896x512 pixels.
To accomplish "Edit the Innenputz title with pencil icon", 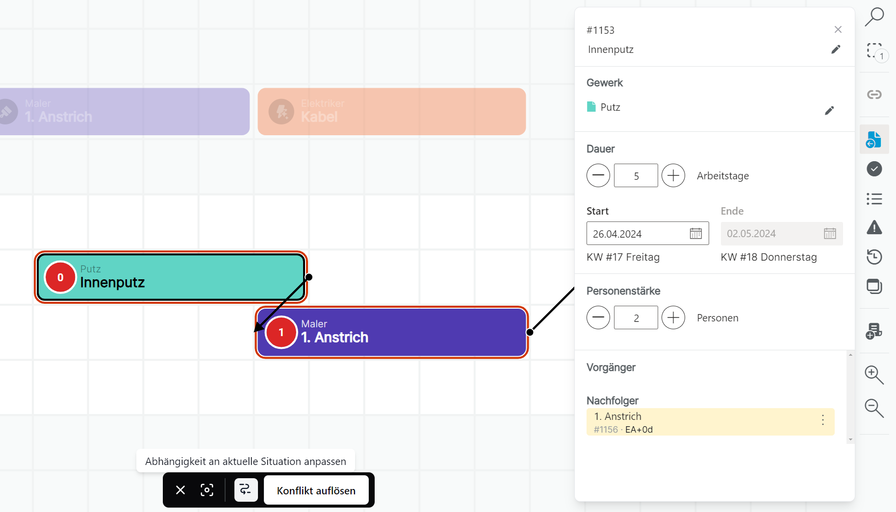I will (836, 49).
